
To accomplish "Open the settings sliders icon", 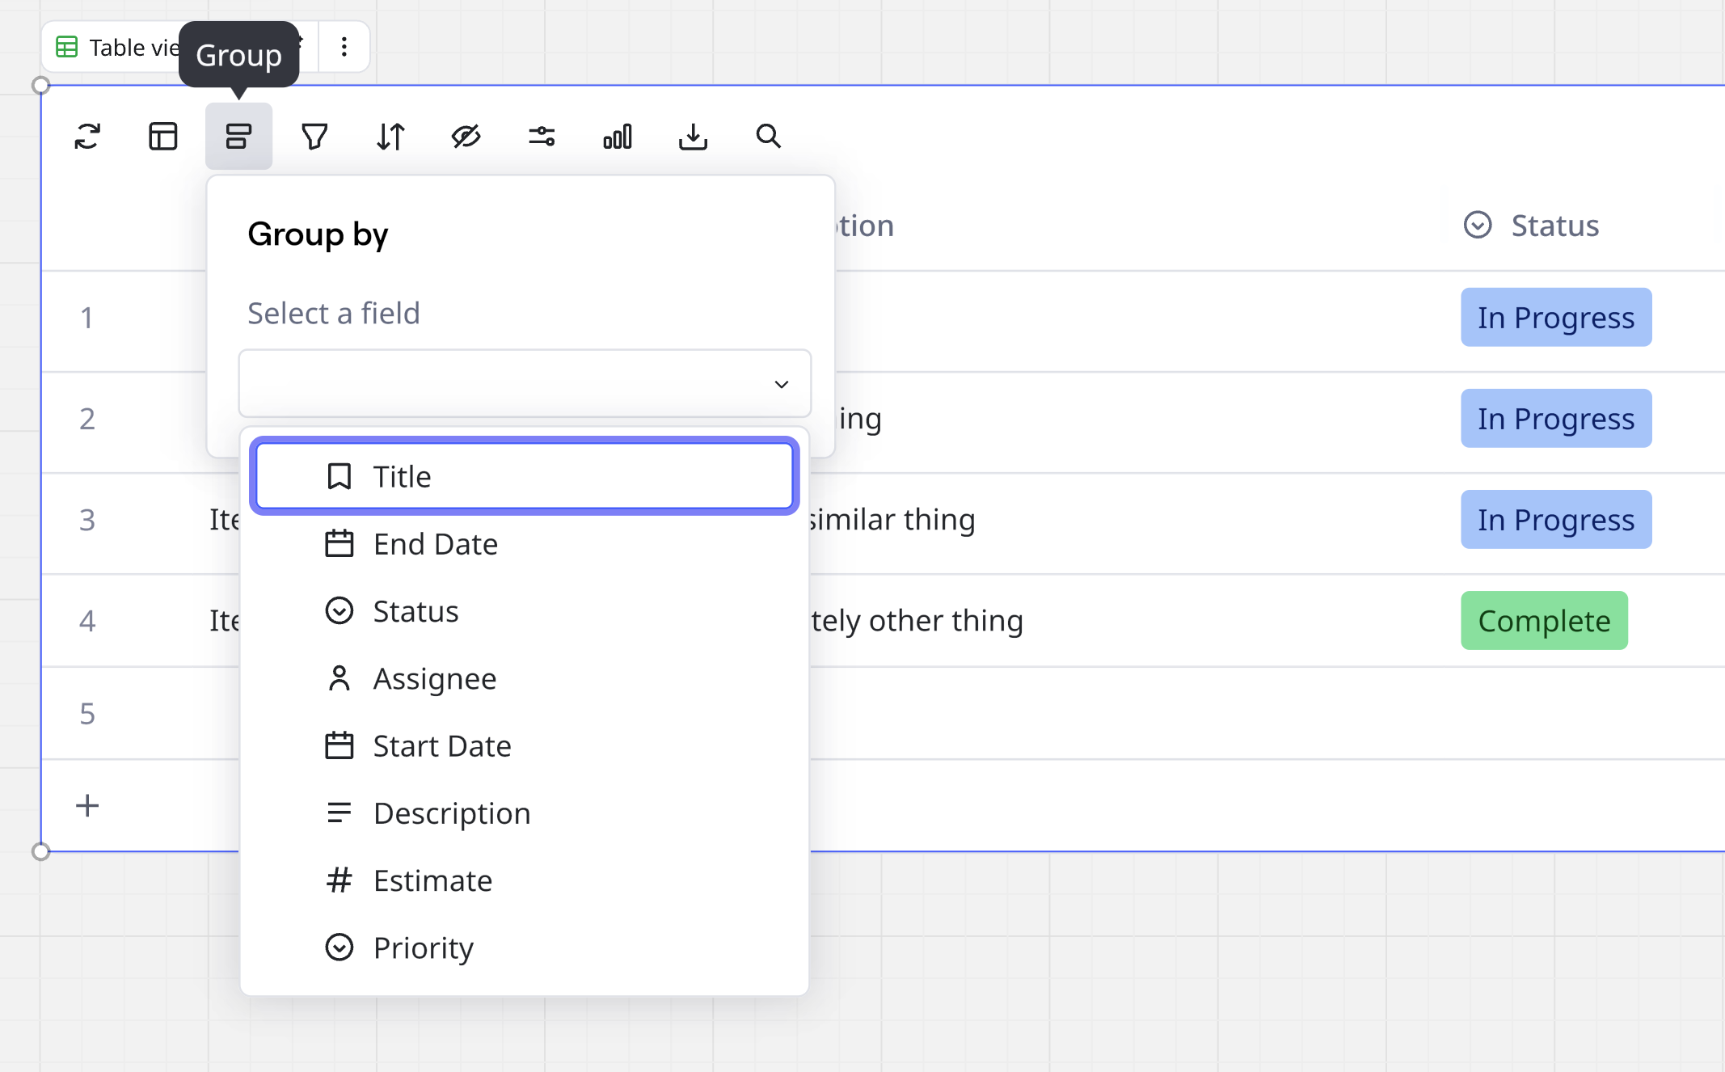I will click(542, 136).
